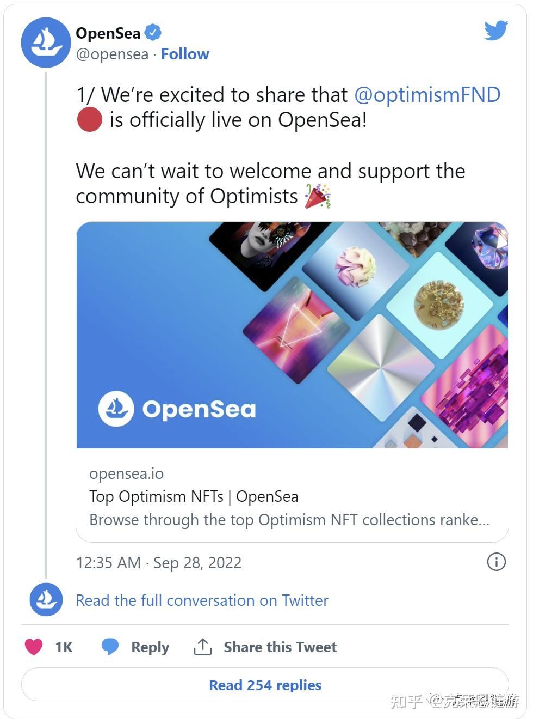Click the tweet timestamp Sep 28, 2022
Image resolution: width=533 pixels, height=723 pixels.
click(x=159, y=562)
